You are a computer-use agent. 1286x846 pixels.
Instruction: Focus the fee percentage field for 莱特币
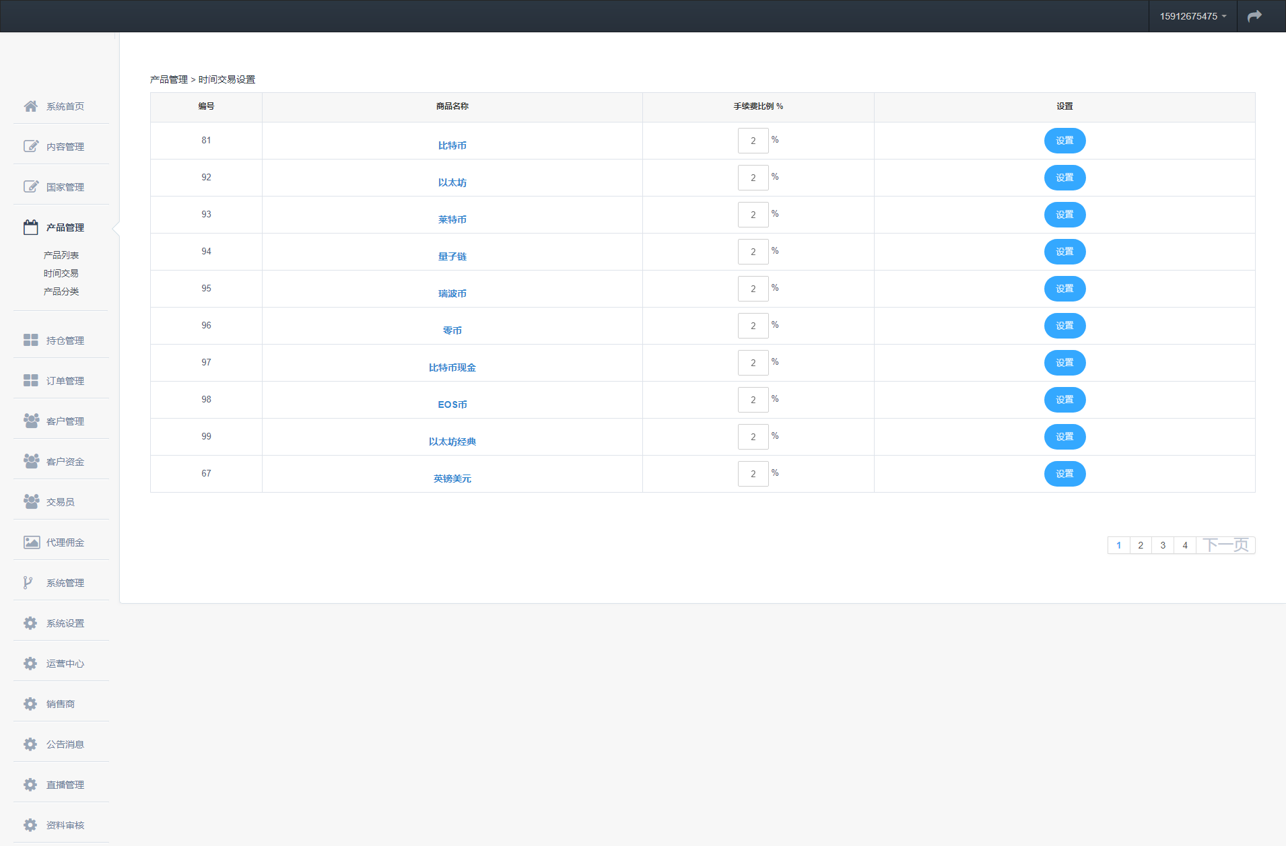click(x=753, y=215)
